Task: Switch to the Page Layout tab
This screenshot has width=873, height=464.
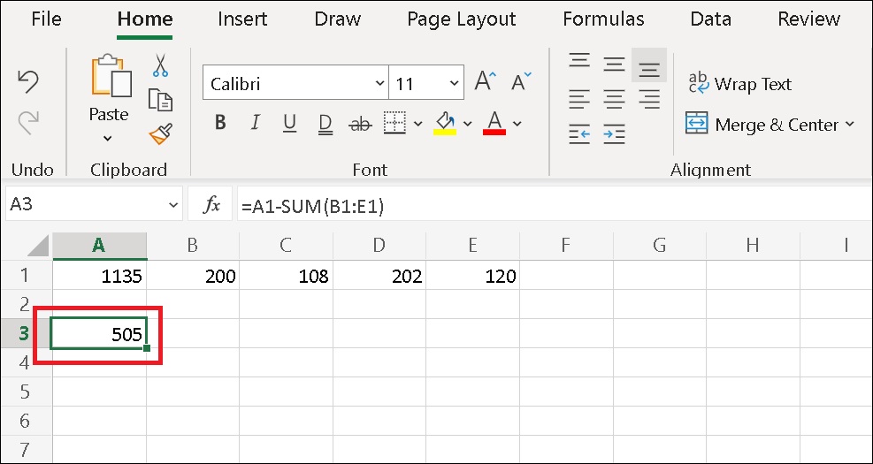Action: [461, 19]
